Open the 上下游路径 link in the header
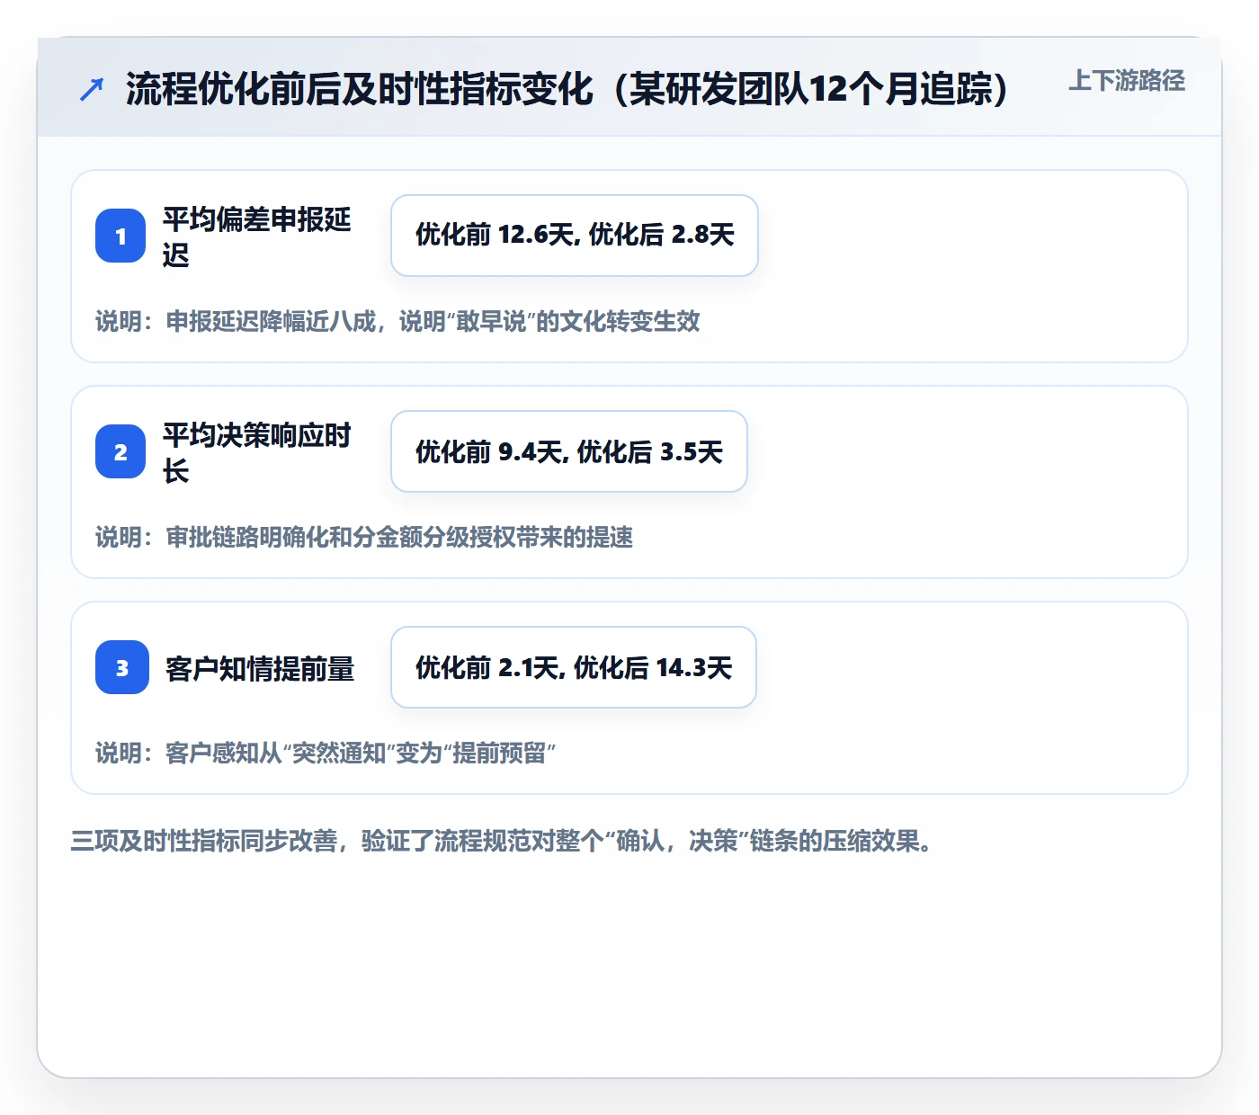 pyautogui.click(x=1126, y=81)
